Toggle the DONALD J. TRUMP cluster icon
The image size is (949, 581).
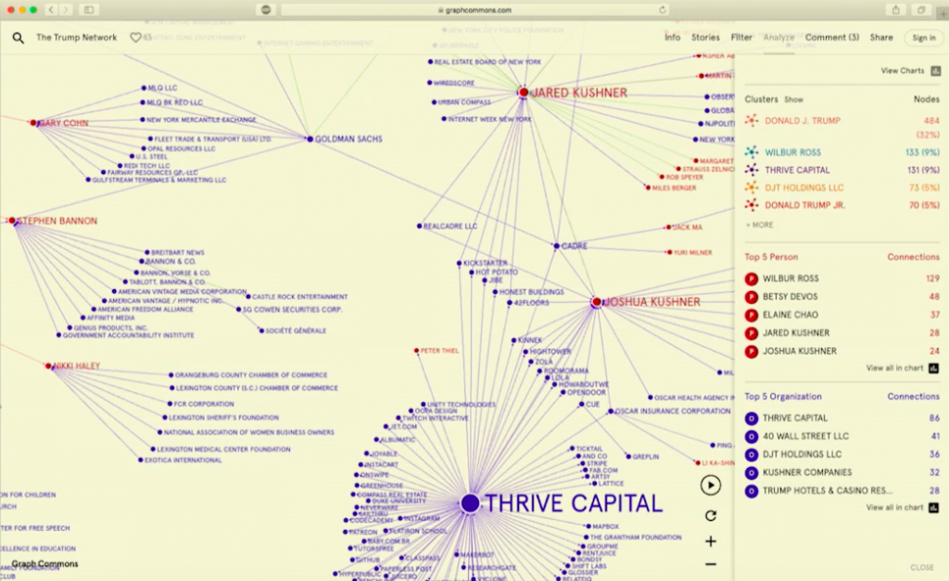(x=751, y=119)
